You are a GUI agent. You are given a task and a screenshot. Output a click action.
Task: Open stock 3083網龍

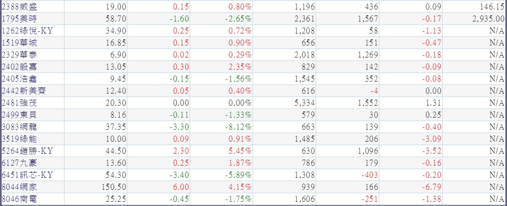click(x=19, y=127)
